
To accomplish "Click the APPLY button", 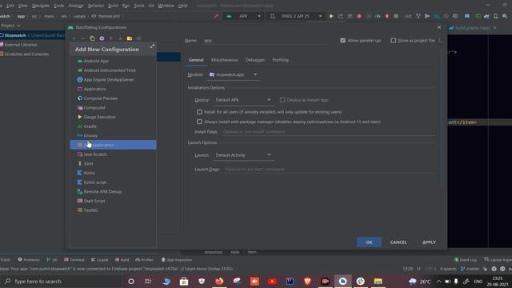I will tap(429, 242).
